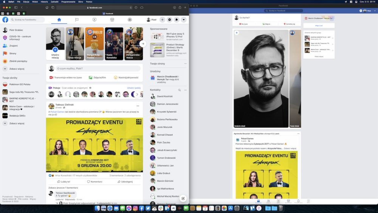Image resolution: width=378 pixels, height=213 pixels.
Task: Click search field in right Facebook window
Action: point(283,11)
